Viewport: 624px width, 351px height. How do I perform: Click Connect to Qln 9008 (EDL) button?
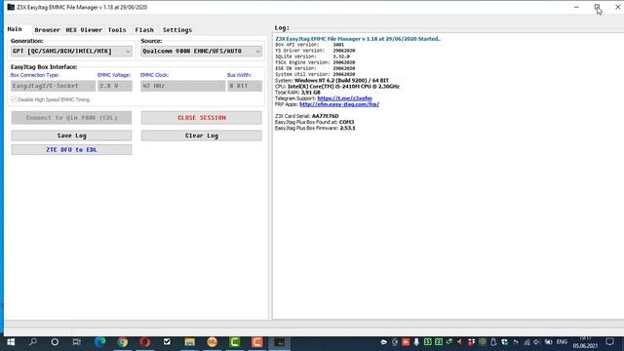point(71,118)
